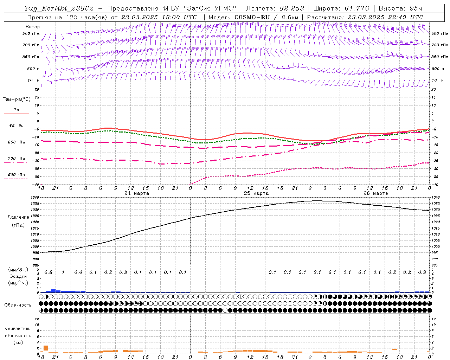Image resolution: width=450 pixels, height=360 pixels.
Task: Click the "24 марта" date label
Action: click(137, 193)
